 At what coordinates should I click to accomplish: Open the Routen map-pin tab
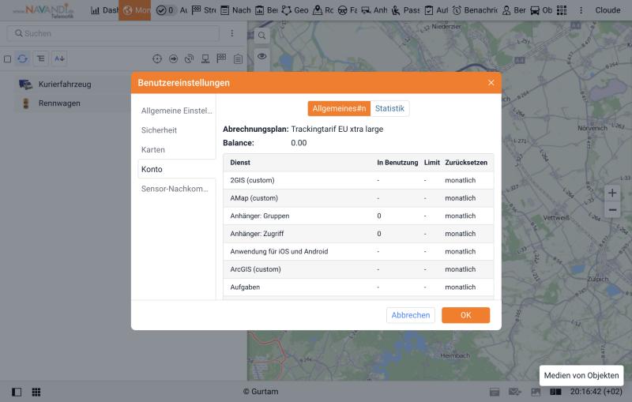pyautogui.click(x=323, y=10)
